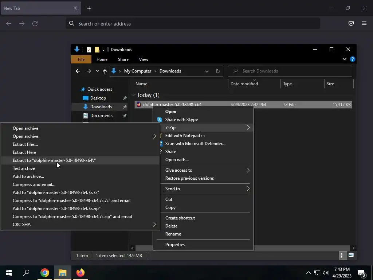
Task: Switch to large icons view layout
Action: click(x=351, y=256)
